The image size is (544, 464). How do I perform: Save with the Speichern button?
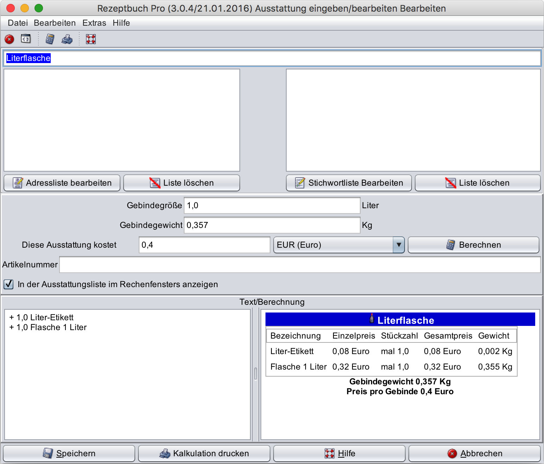(x=69, y=453)
